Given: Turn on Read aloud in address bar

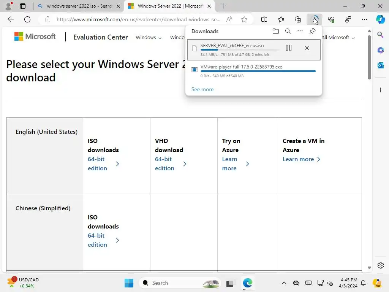Looking at the screenshot, I should click(229, 19).
